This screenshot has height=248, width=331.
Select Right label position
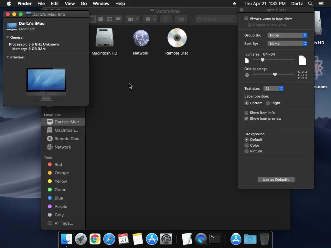(x=268, y=103)
